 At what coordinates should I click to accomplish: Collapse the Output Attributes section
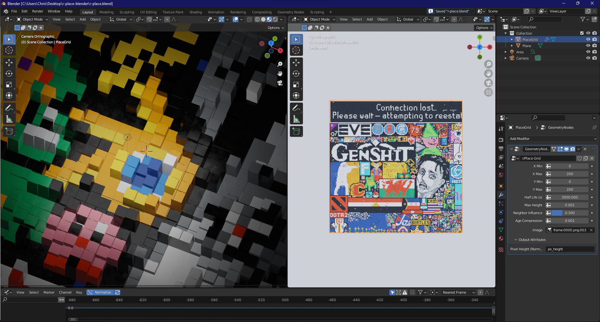[x=516, y=240]
